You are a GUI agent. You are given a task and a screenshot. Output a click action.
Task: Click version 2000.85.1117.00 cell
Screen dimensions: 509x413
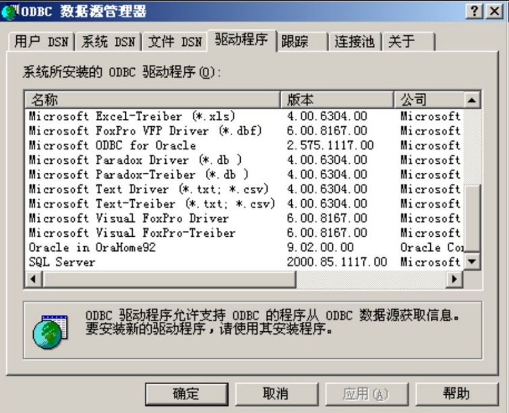click(337, 262)
